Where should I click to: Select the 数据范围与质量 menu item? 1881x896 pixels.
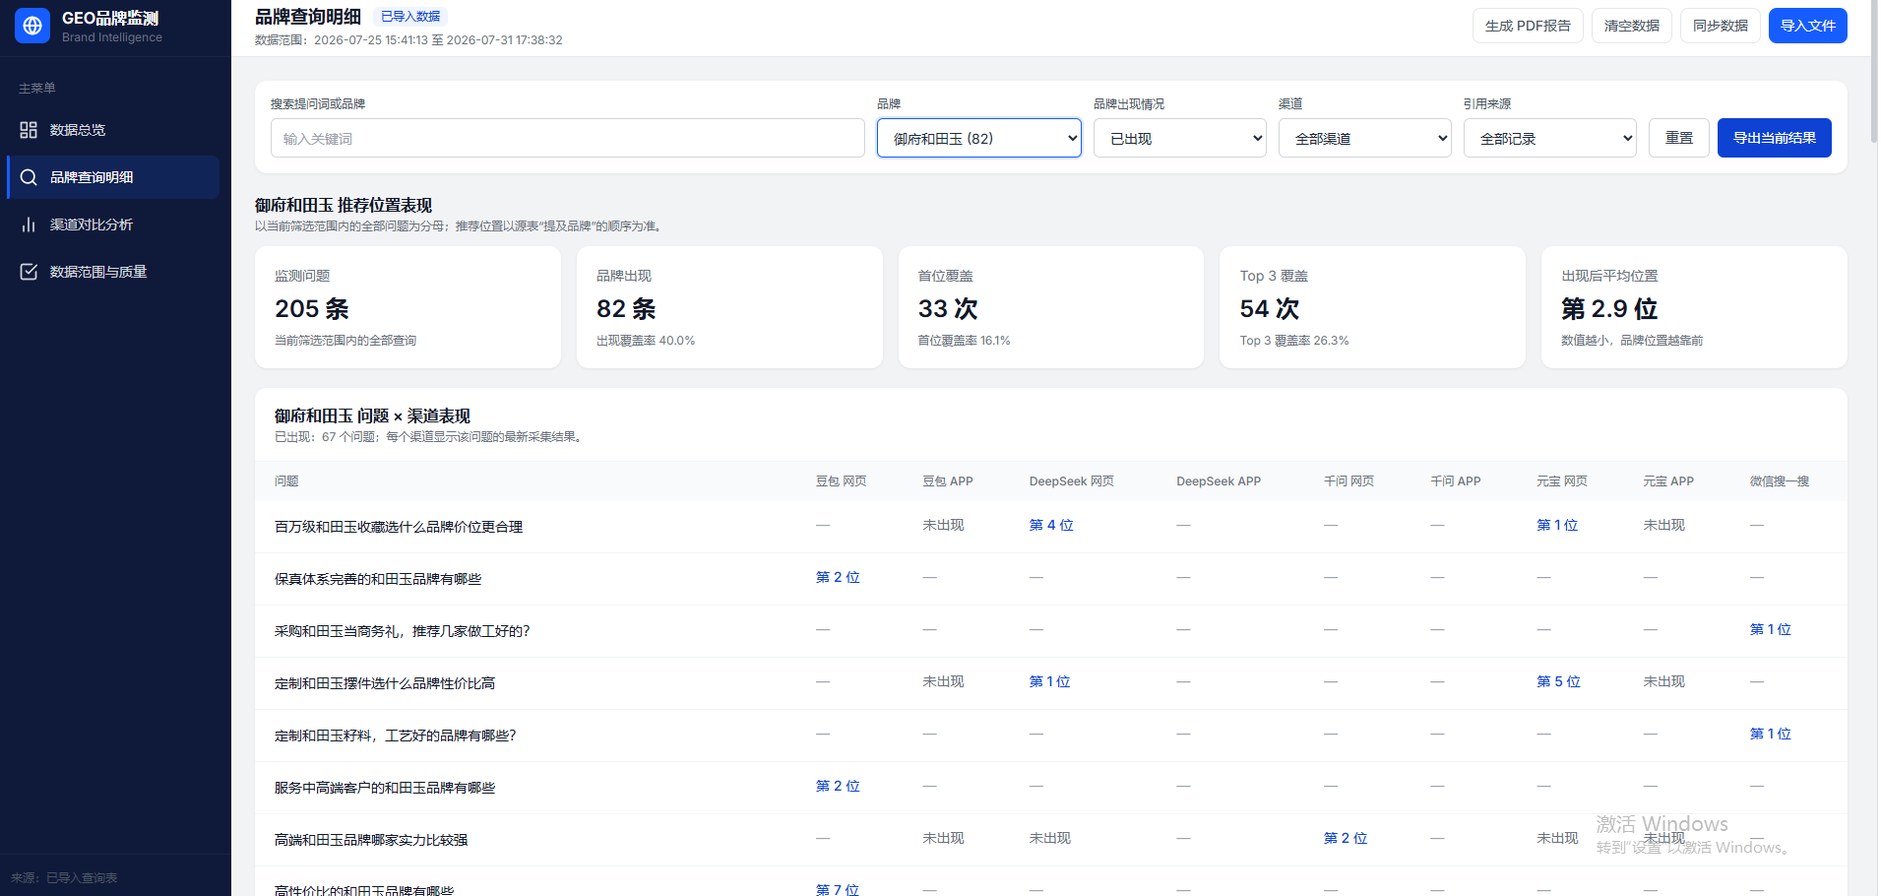click(x=113, y=272)
